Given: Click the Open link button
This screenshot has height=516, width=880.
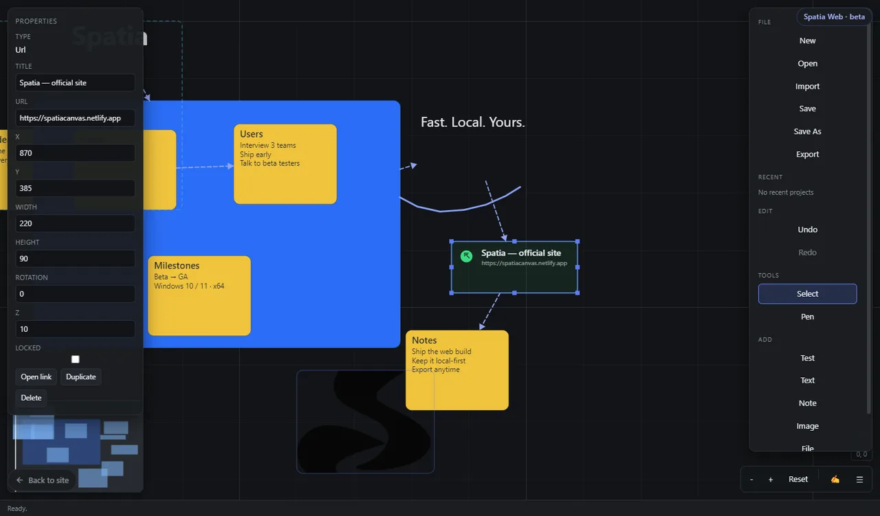Looking at the screenshot, I should 36,377.
